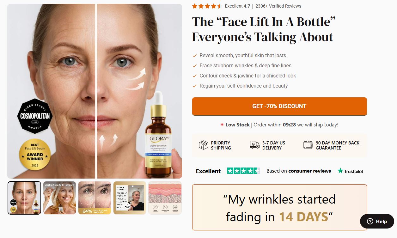Screen dimensions: 397x238
Task: Click the consumer reviews text link
Action: [310, 171]
